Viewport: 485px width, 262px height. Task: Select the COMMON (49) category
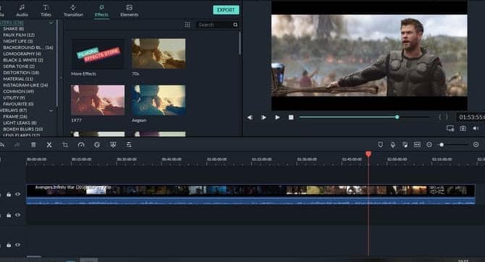(x=18, y=92)
